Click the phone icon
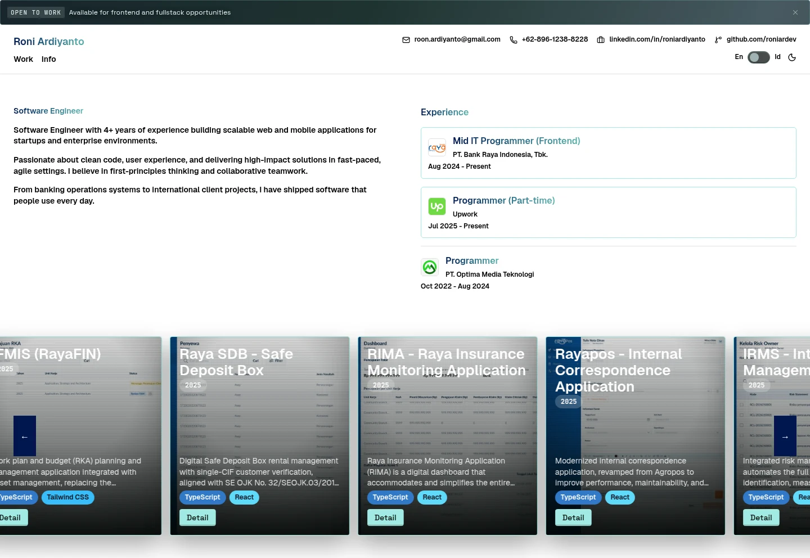The height and width of the screenshot is (558, 810). click(514, 40)
